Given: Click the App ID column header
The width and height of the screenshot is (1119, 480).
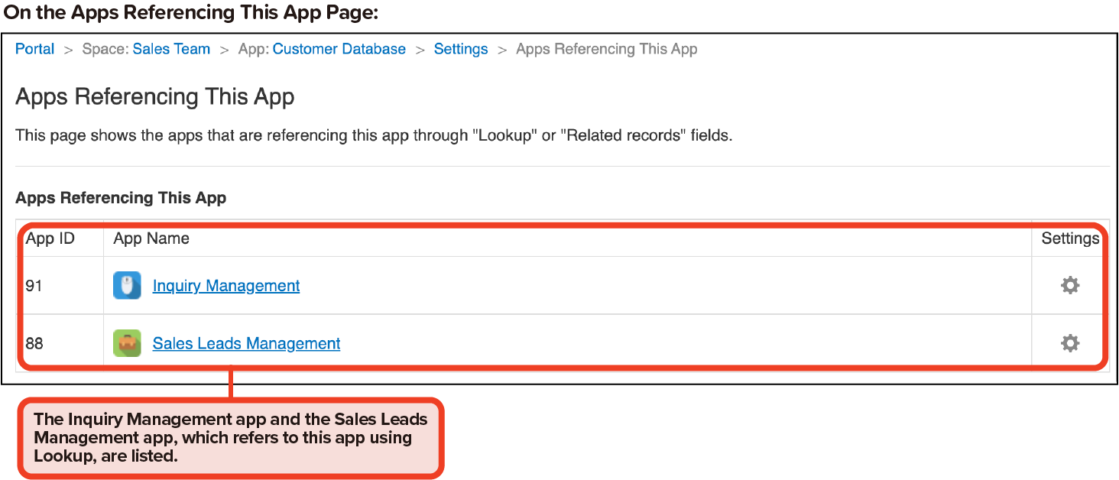Looking at the screenshot, I should click(50, 238).
